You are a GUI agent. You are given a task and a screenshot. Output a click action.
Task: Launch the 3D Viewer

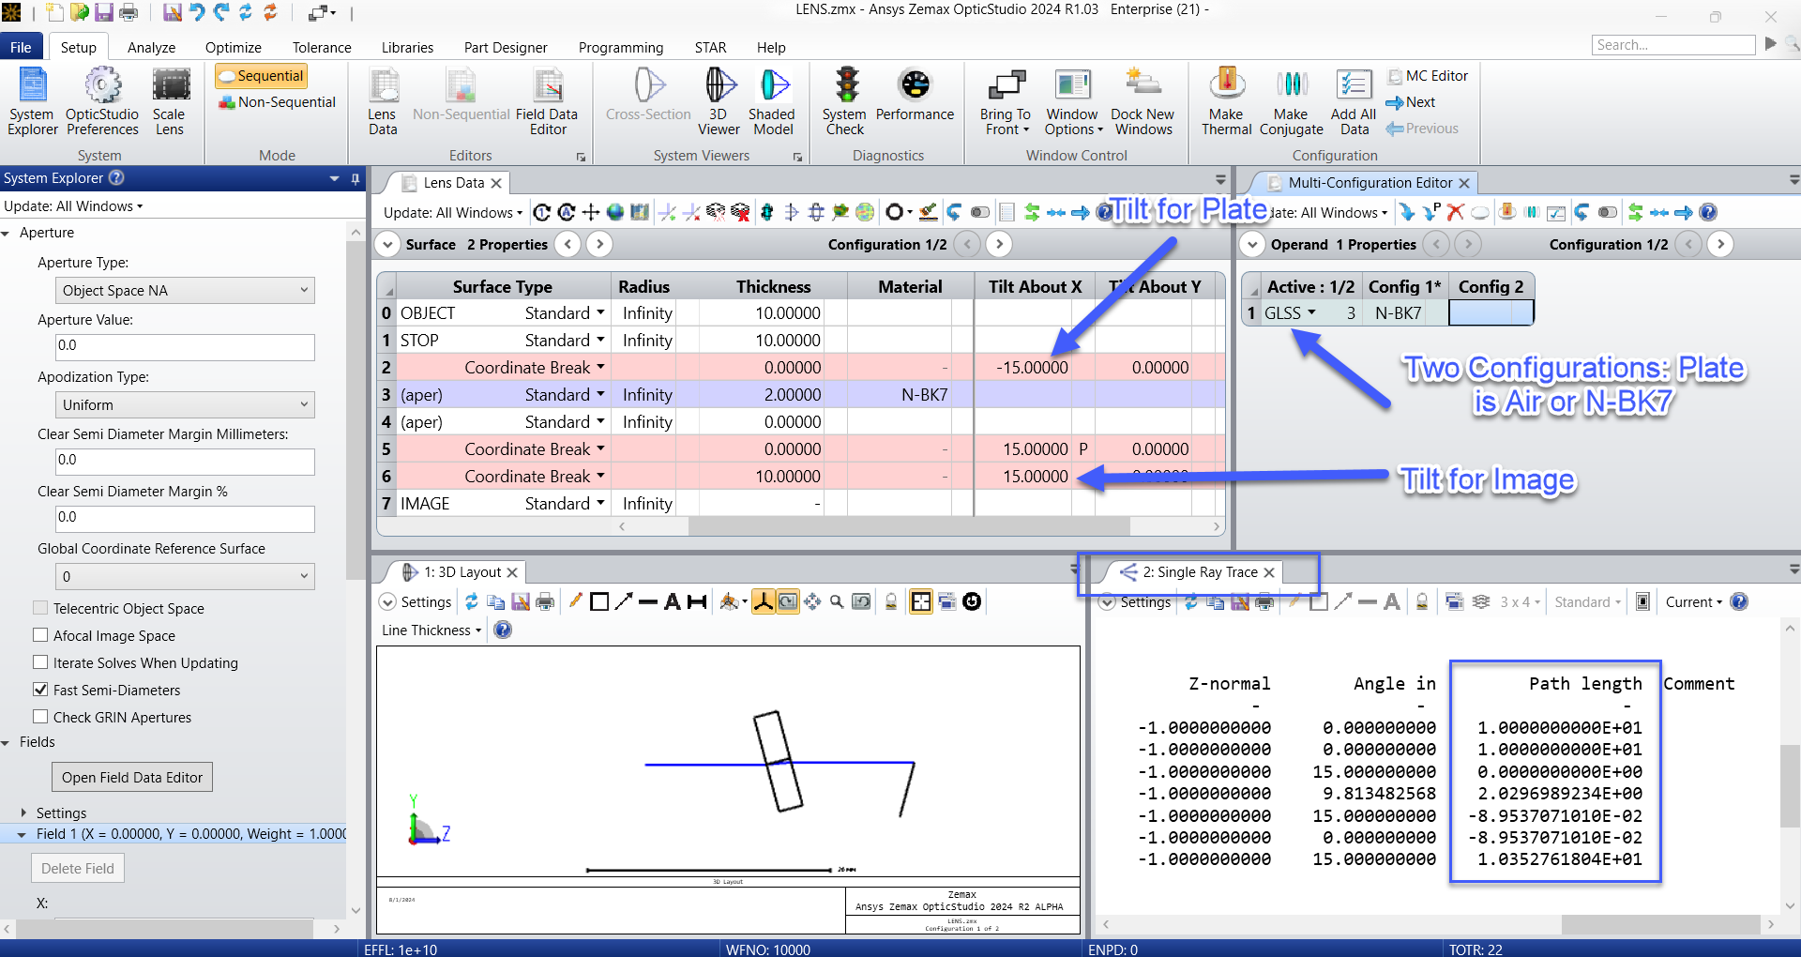[719, 101]
